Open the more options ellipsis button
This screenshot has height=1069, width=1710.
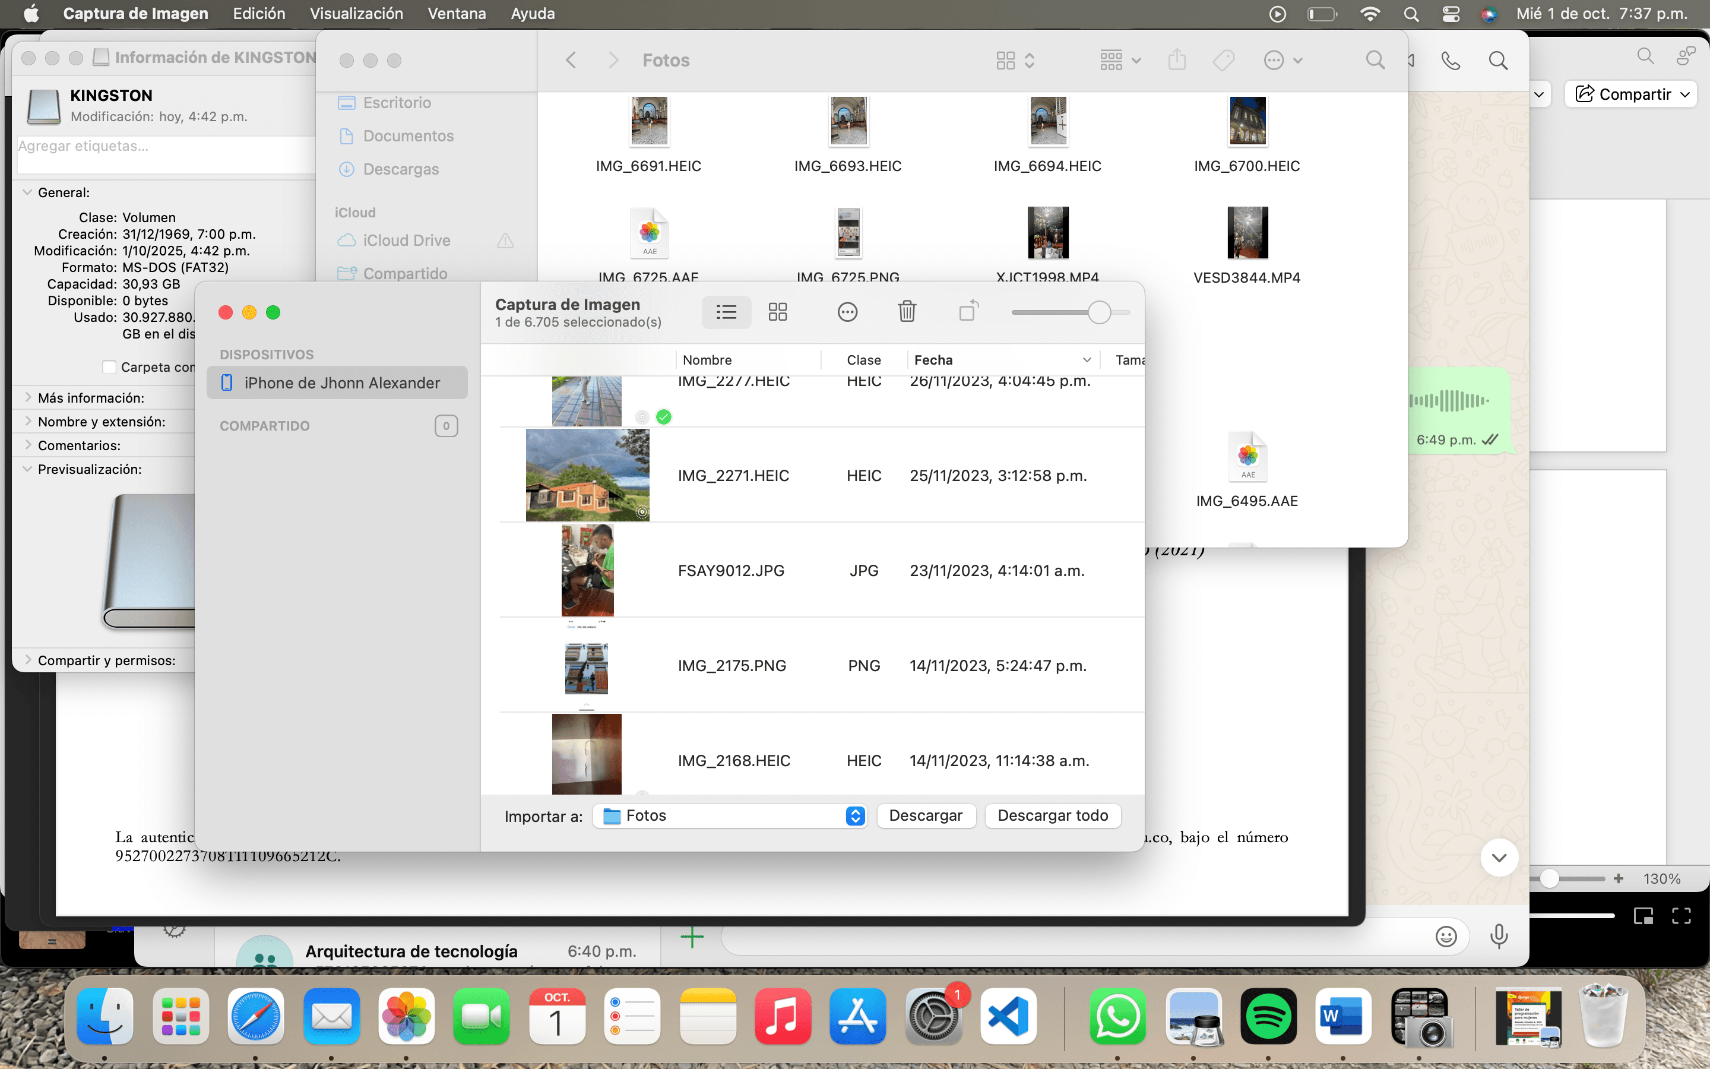coord(847,312)
